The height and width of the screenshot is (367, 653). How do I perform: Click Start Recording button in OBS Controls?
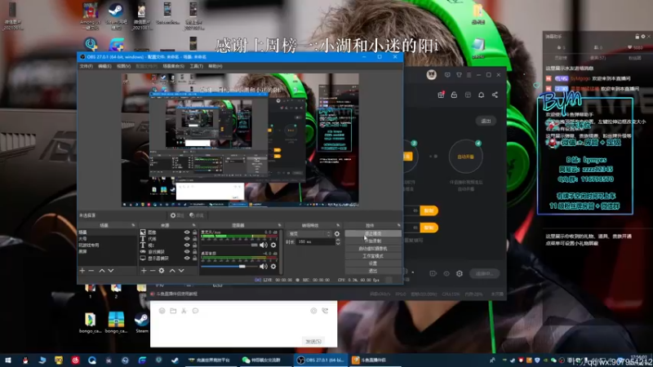point(373,241)
